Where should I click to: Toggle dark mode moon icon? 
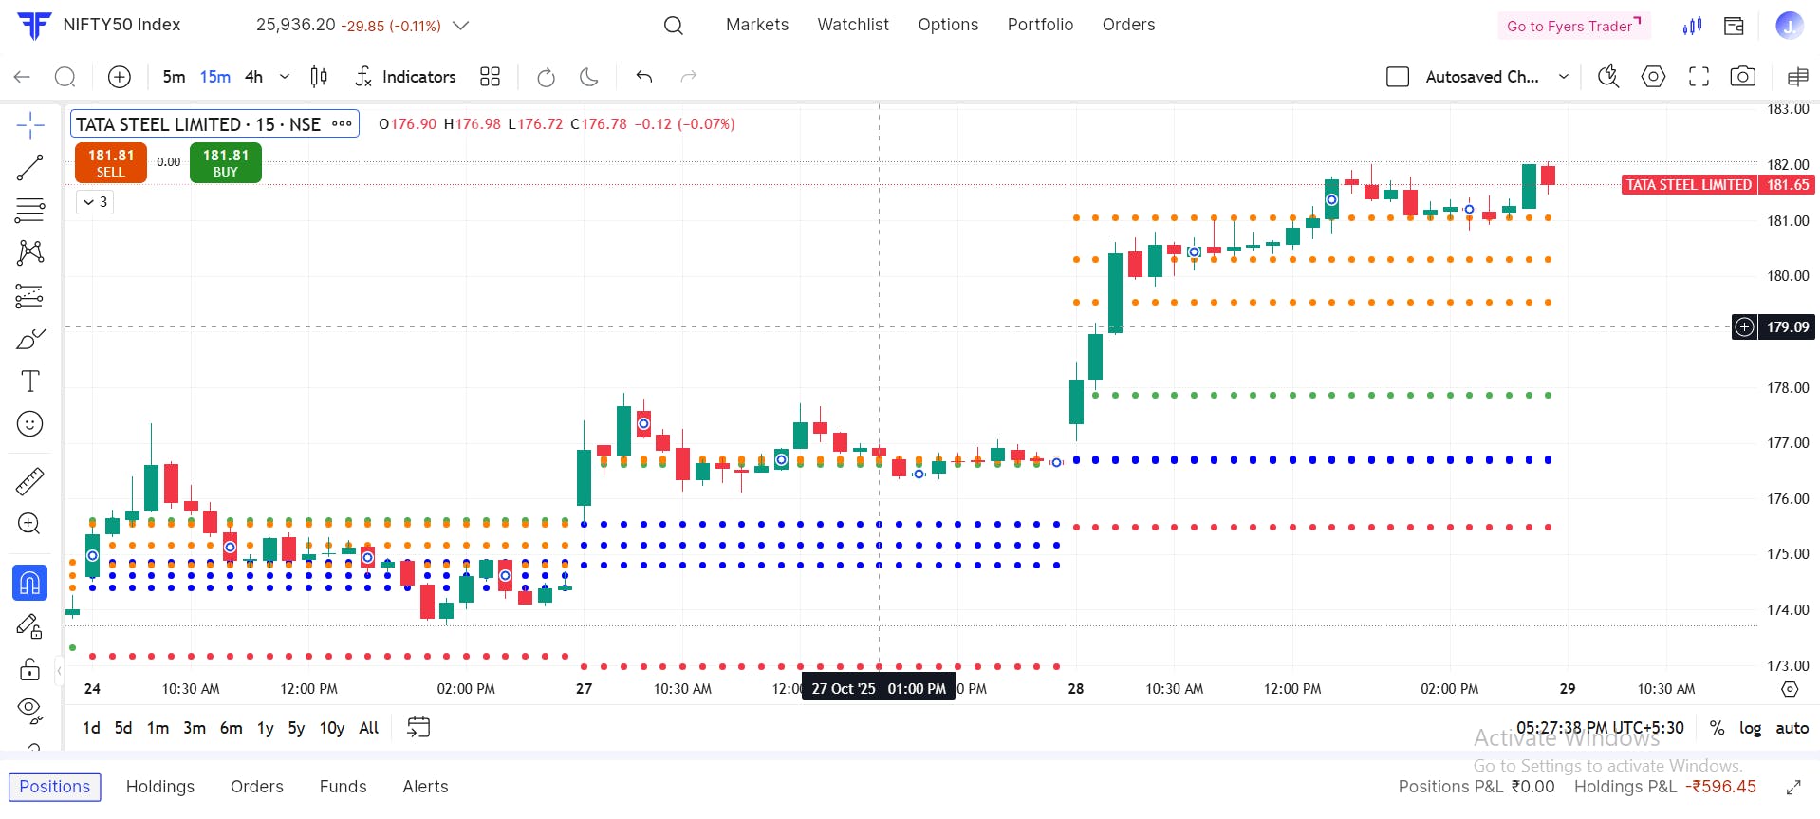point(589,77)
